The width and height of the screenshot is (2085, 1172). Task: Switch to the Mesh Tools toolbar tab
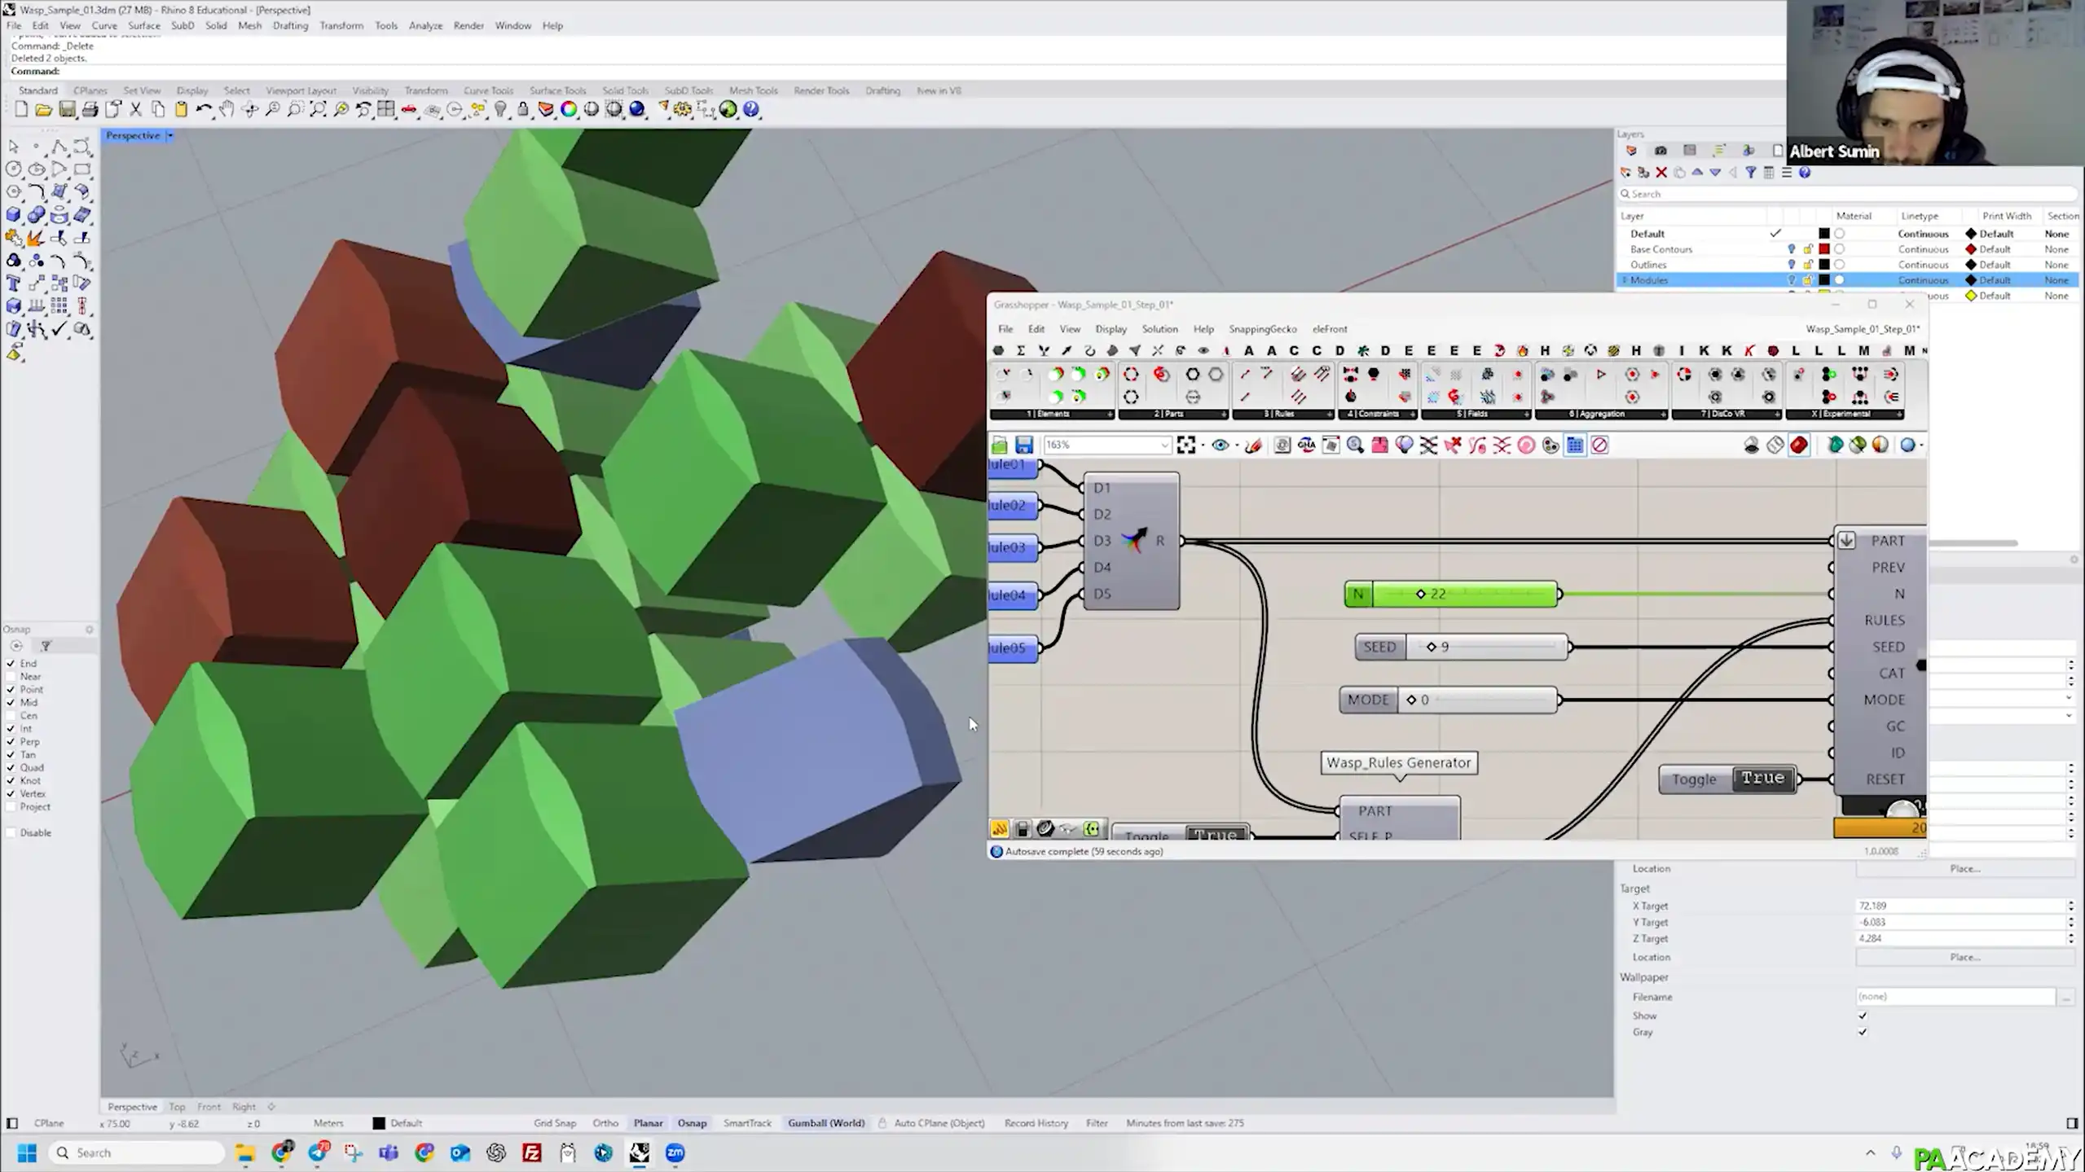pos(753,90)
